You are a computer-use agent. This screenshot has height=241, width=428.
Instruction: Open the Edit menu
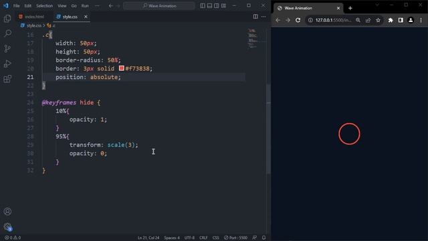pos(28,5)
